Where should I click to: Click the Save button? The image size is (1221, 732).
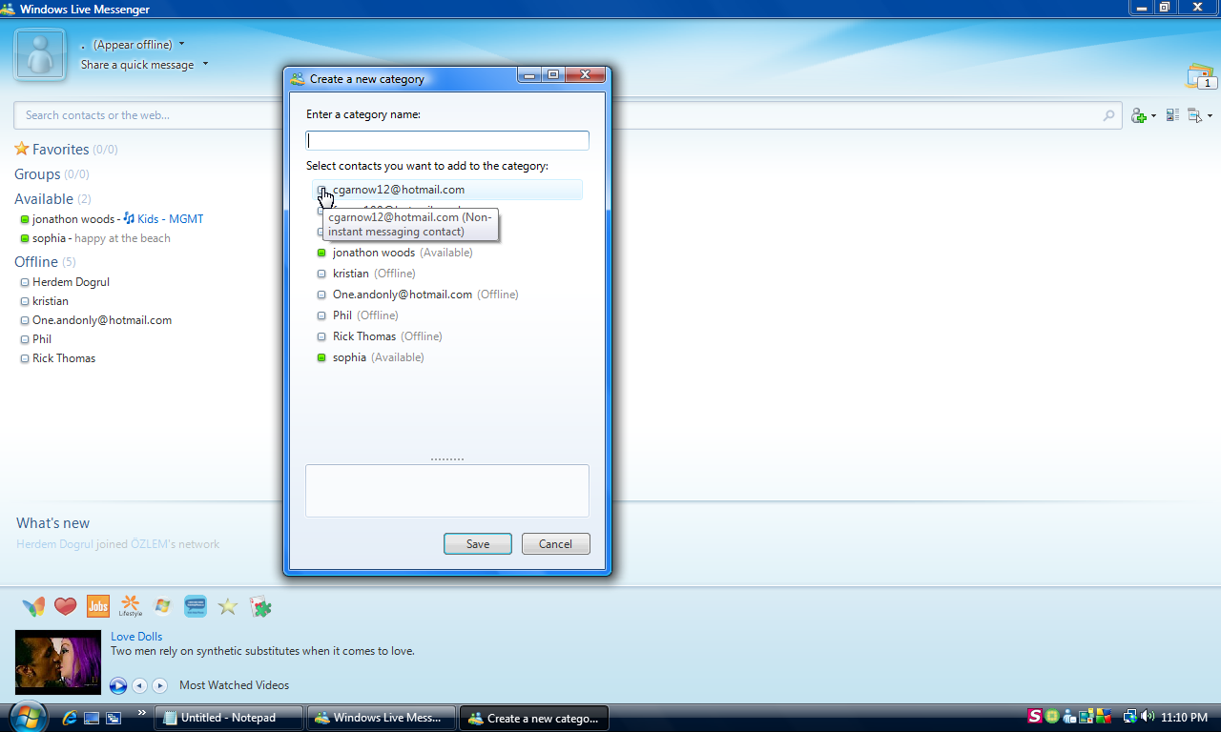coord(478,544)
